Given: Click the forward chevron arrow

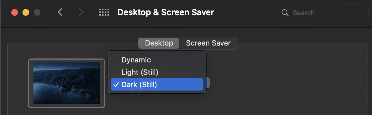Looking at the screenshot, I should click(81, 12).
